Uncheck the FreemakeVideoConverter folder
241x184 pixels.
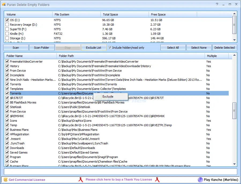click(x=7, y=62)
